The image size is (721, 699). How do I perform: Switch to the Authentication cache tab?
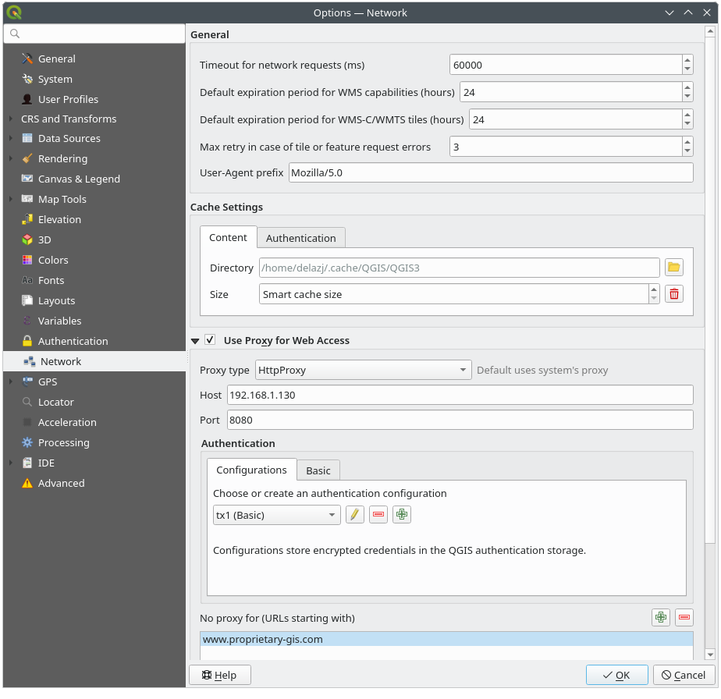tap(300, 238)
